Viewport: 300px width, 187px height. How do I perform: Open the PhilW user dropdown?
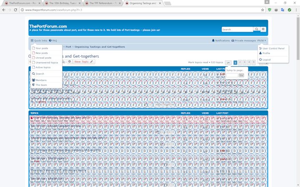(x=262, y=41)
